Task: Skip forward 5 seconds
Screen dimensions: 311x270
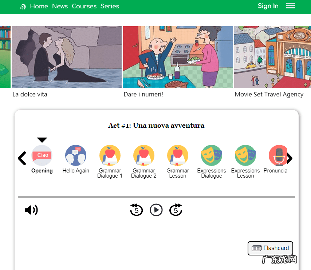Action: [x=176, y=210]
